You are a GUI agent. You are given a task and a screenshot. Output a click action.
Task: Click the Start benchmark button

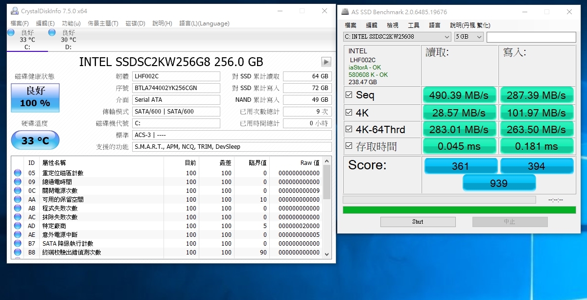click(418, 222)
